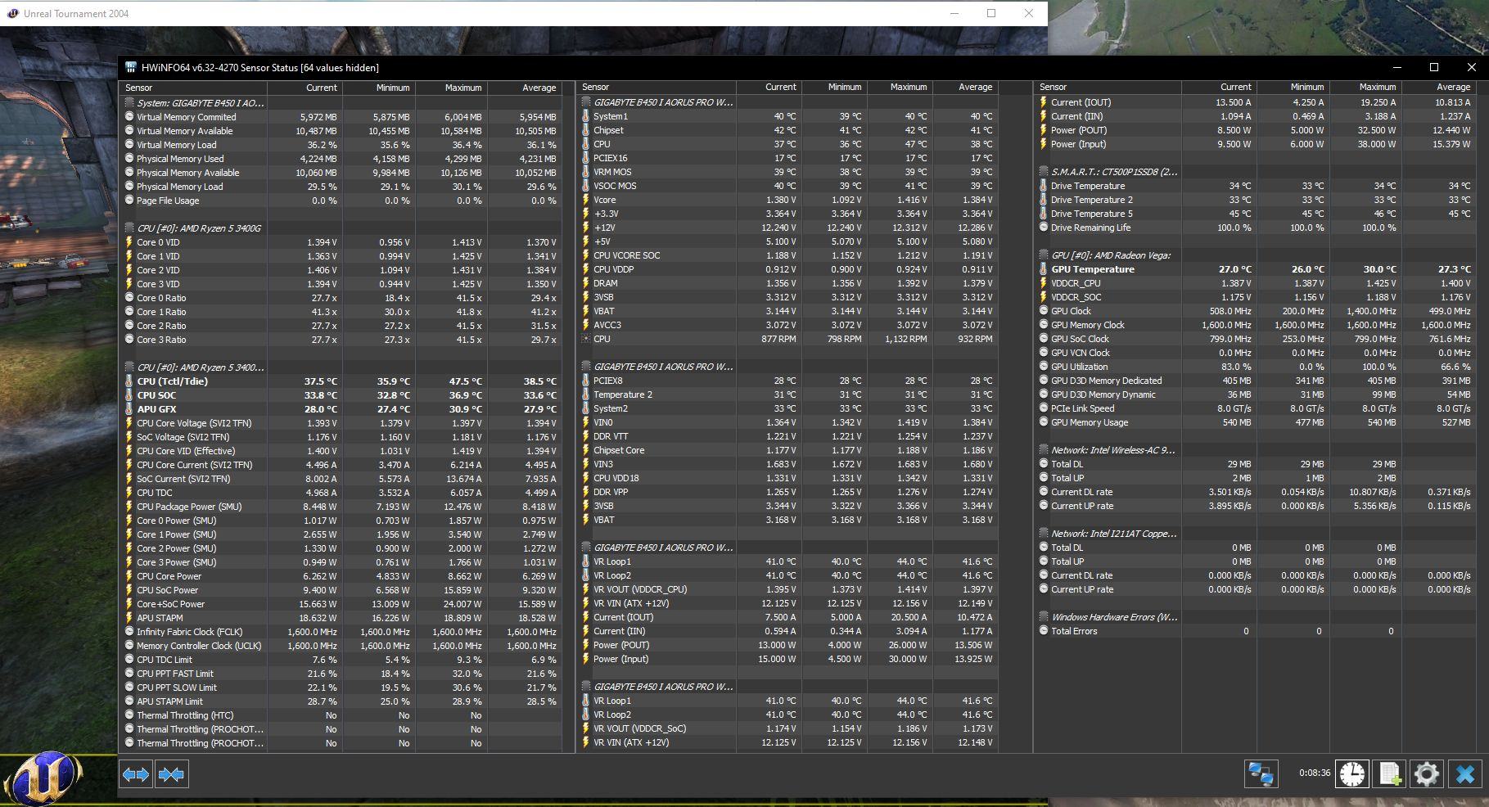Click the lightning icon beside CPU Package Power (SMU)
Screen dimensions: 1489x807
(x=129, y=507)
